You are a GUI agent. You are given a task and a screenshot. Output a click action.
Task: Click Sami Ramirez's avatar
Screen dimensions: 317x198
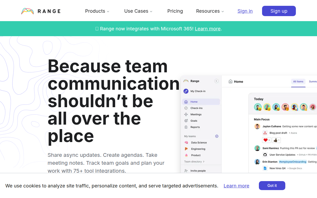point(257,148)
